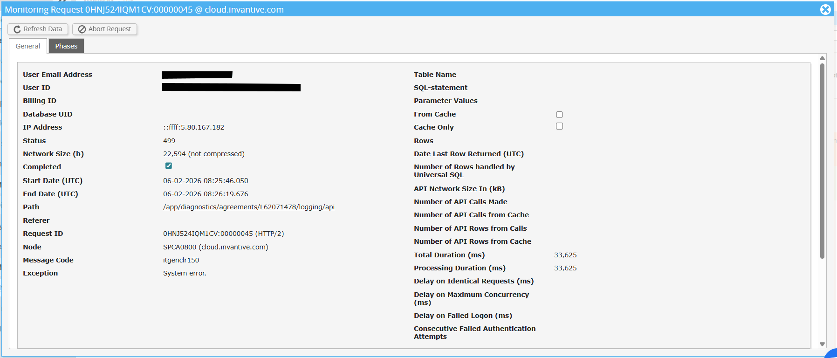837x358 pixels.
Task: Click the Node value SPCA0800
Action: [215, 247]
